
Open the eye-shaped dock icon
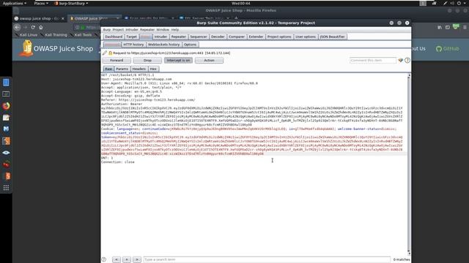pos(6,153)
